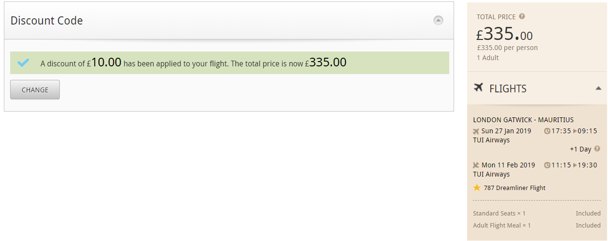Click the green discount applied message bar
The image size is (608, 241).
[x=230, y=63]
